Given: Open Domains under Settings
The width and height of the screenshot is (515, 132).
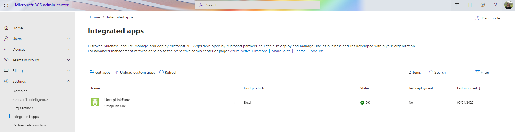Looking at the screenshot, I should click(20, 91).
